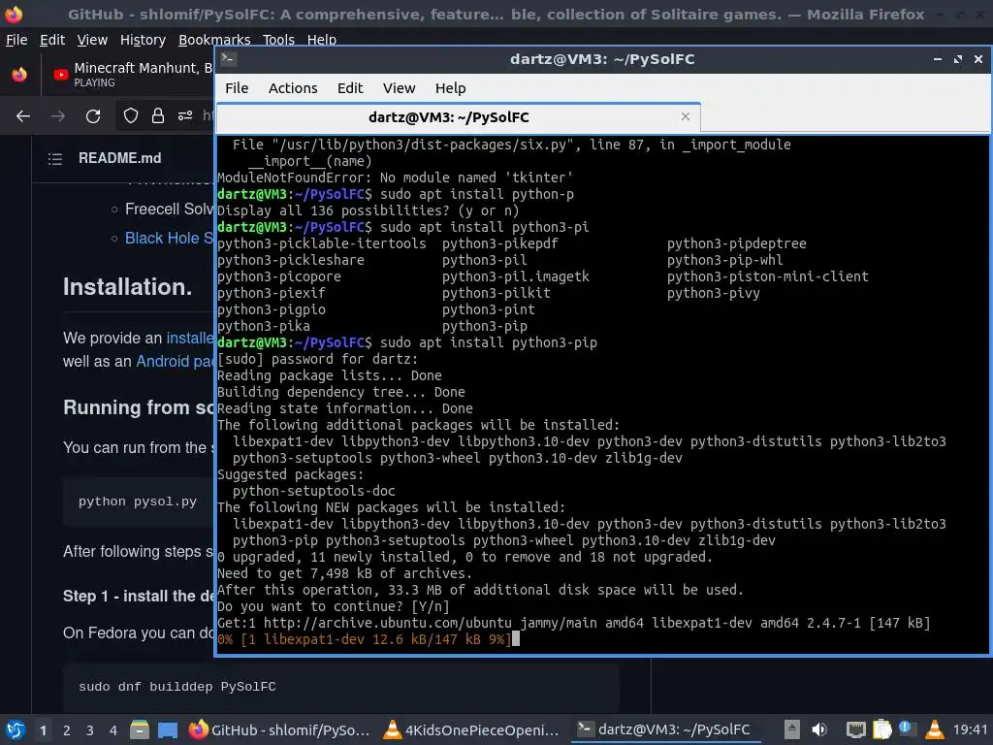Image resolution: width=993 pixels, height=745 pixels.
Task: Open the network connection tray icon
Action: 855,729
